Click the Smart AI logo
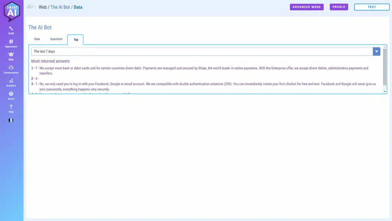392x221 pixels. [11, 12]
